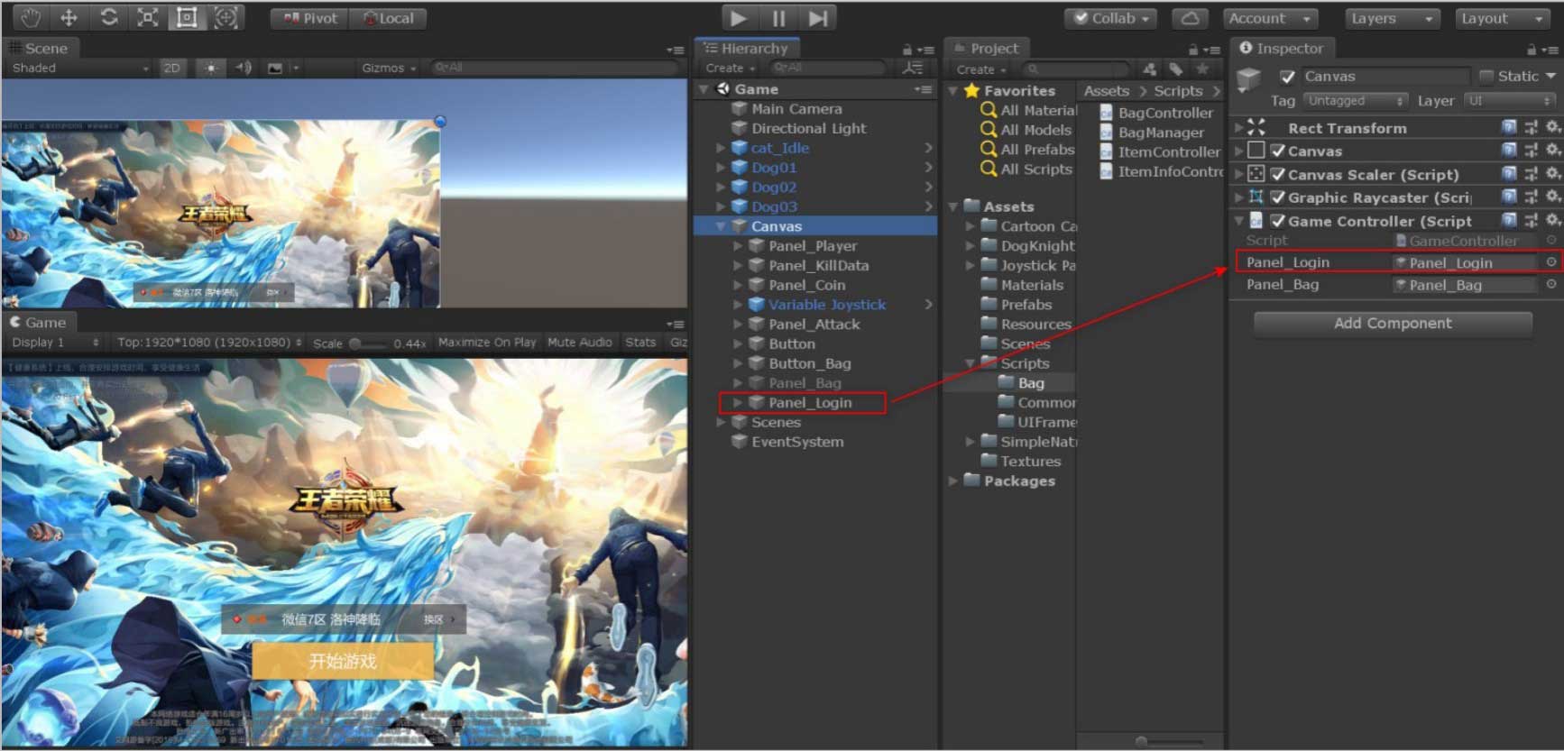Click object picker for Panel_Bag field
This screenshot has height=751, width=1564.
1551,283
